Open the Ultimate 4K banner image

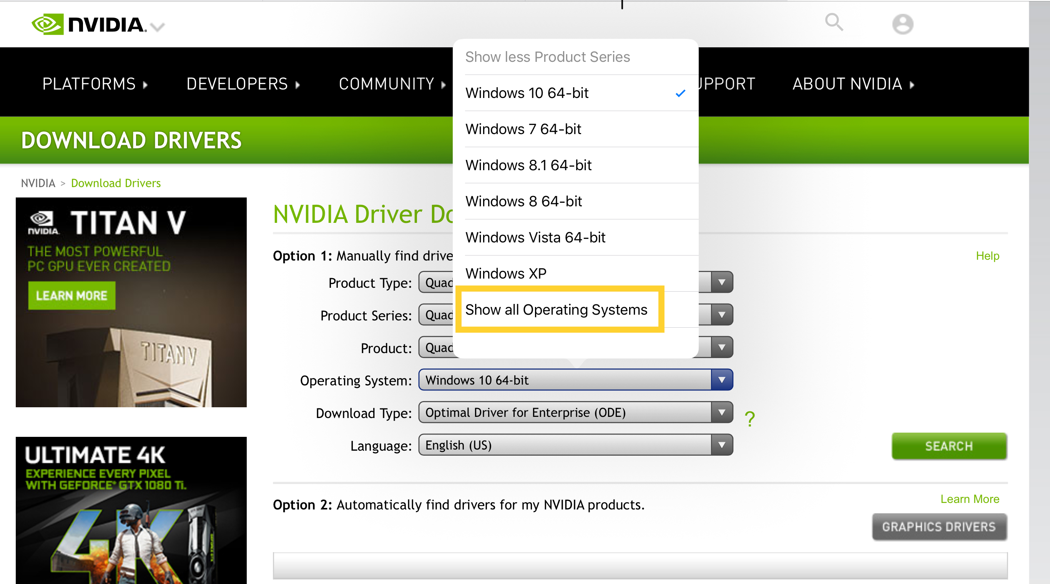tap(131, 510)
